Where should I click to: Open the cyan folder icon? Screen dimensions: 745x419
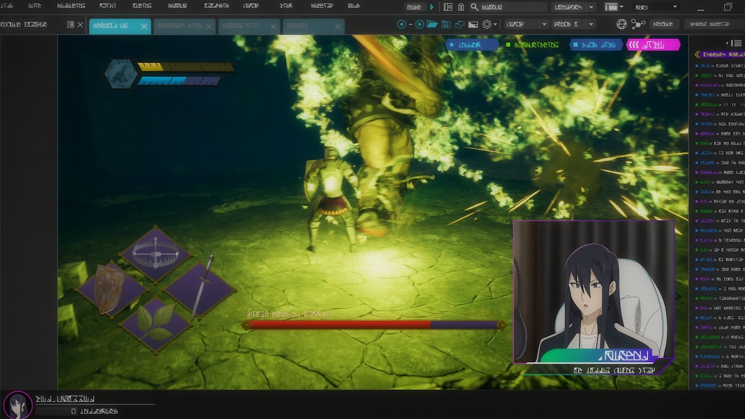pos(431,24)
